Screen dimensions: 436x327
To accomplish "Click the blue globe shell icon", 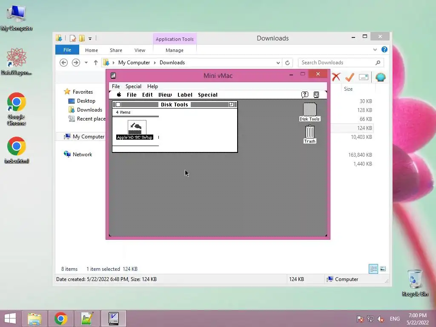I will (380, 77).
